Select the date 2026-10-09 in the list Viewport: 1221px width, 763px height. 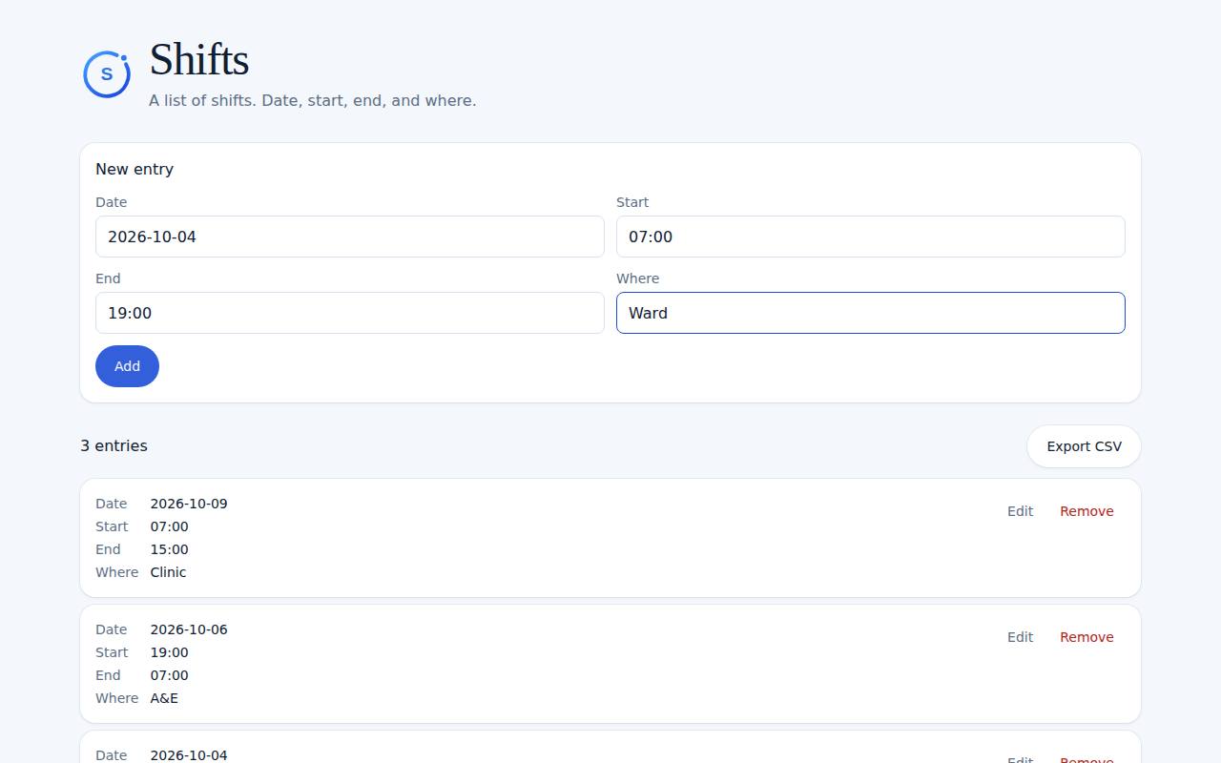[189, 504]
